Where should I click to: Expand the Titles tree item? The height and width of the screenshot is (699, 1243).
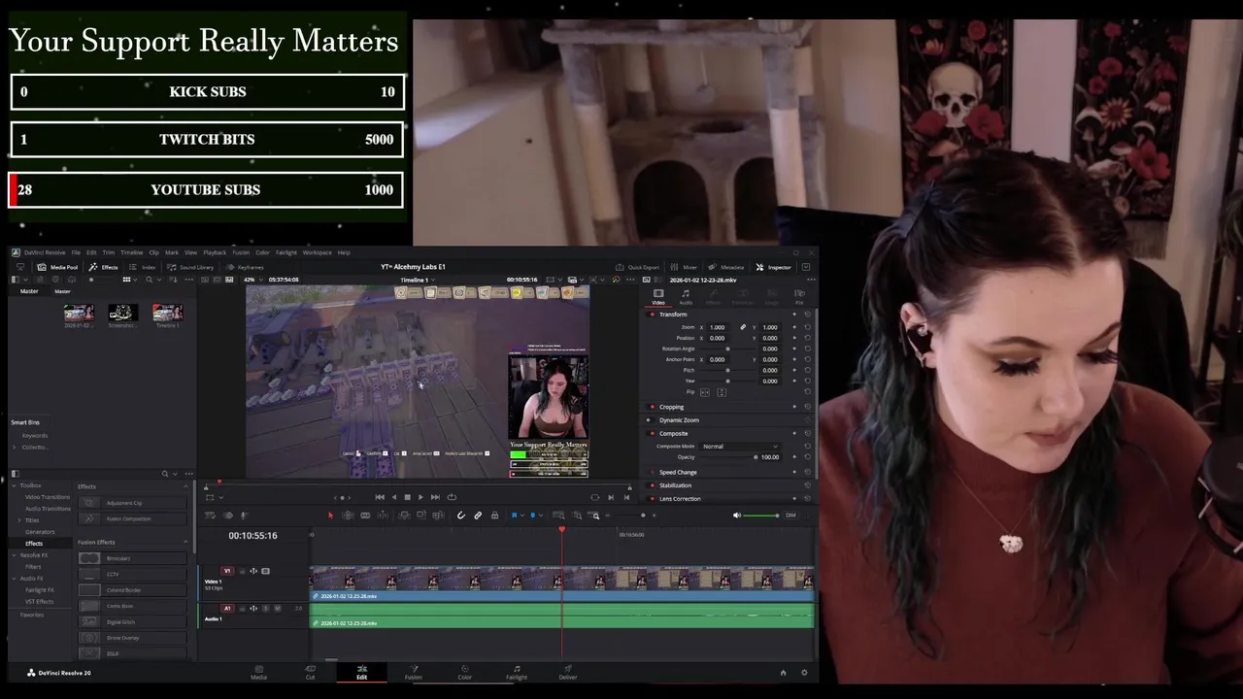pyautogui.click(x=20, y=520)
